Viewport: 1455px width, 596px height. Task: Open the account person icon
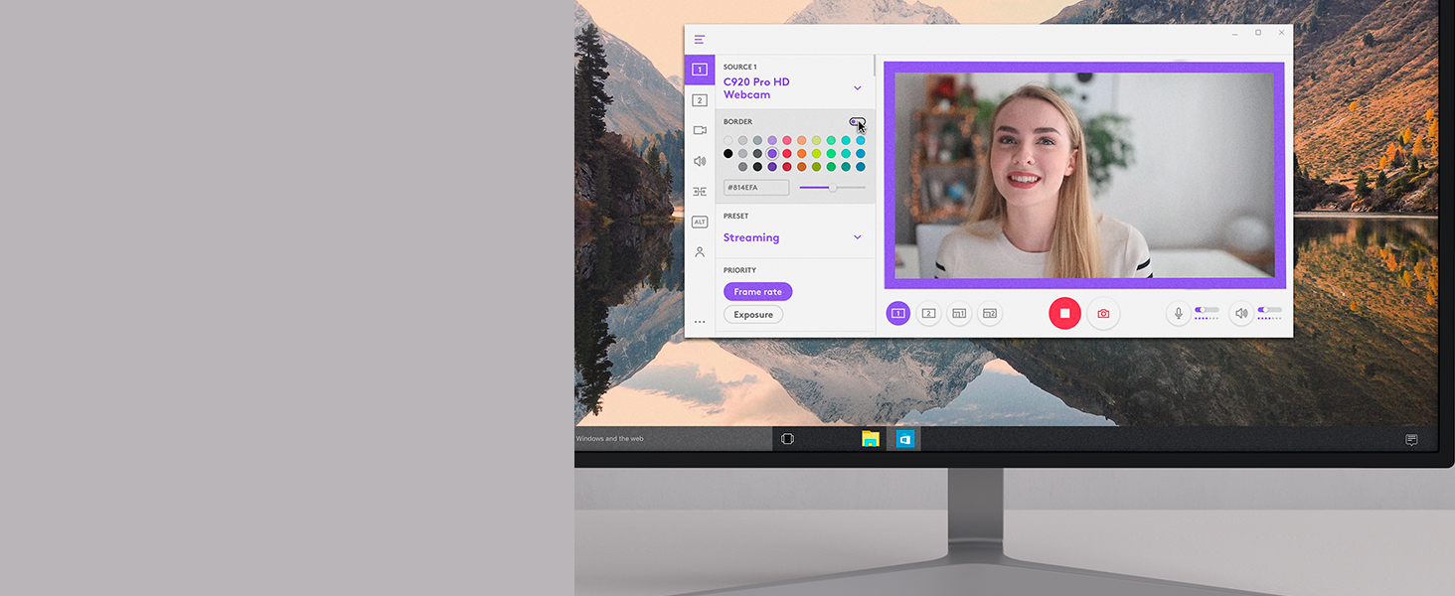pyautogui.click(x=700, y=252)
